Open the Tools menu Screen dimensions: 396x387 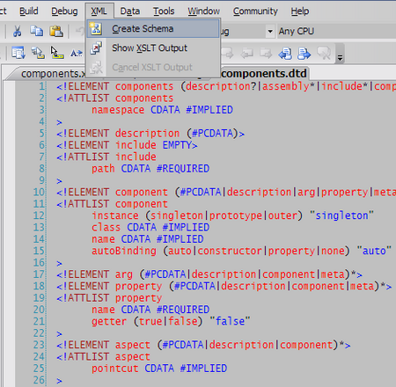[164, 11]
